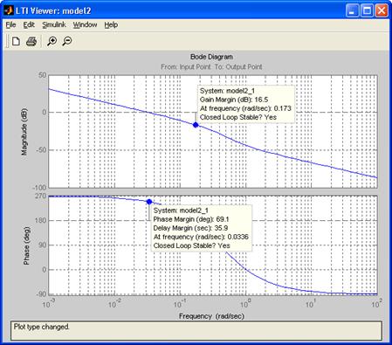Click the phase curve near 0 degrees
Viewport: 392px width, 345px height.
coord(246,269)
